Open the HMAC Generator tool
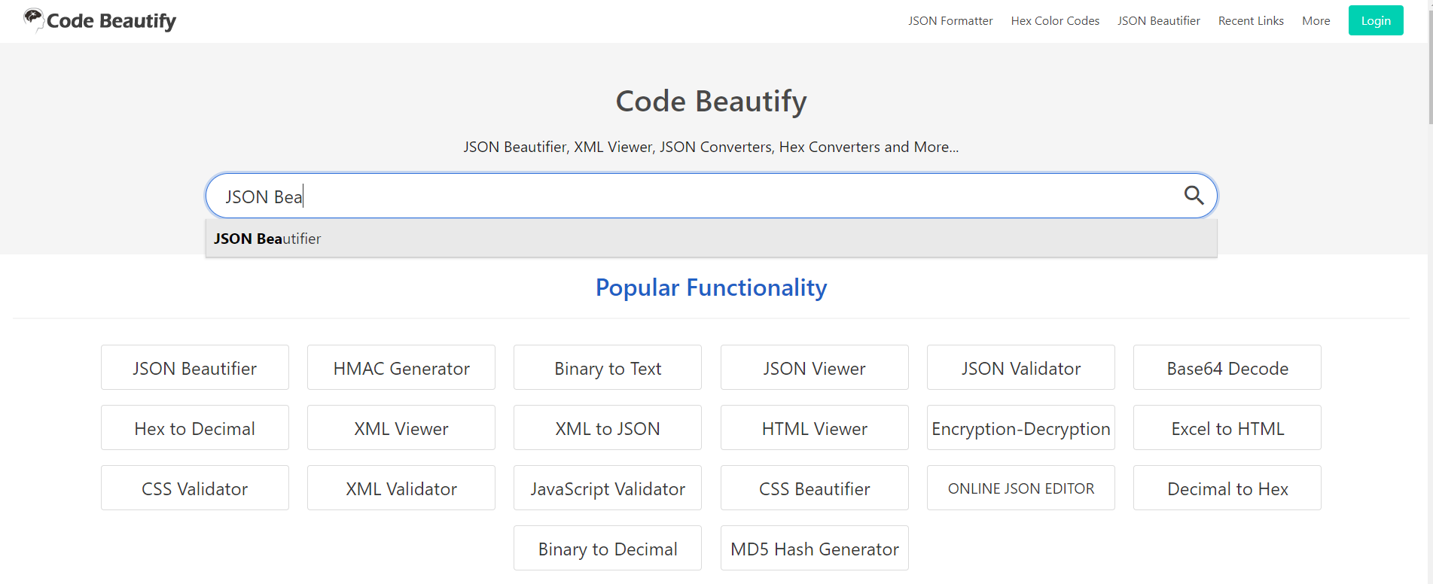1433x584 pixels. click(x=401, y=368)
